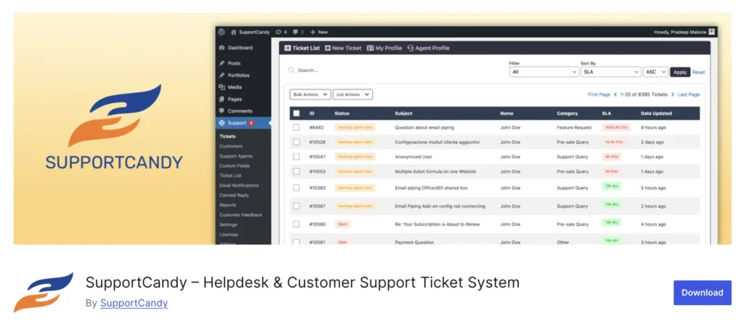Image resolution: width=744 pixels, height=329 pixels.
Task: Click the small SupportCandy logo beside plugin title
Action: [x=43, y=292]
